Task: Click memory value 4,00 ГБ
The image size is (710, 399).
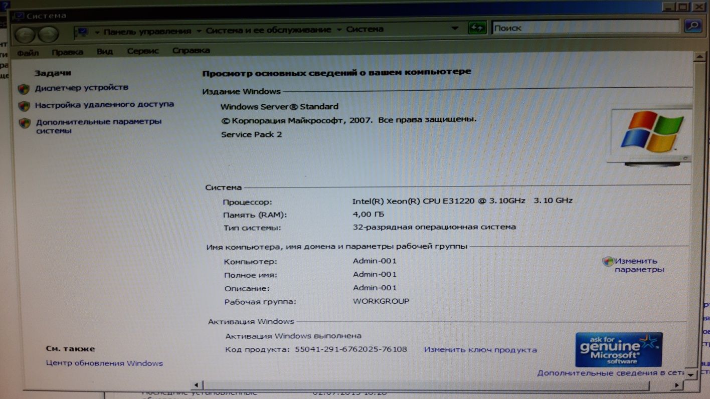Action: [x=369, y=214]
